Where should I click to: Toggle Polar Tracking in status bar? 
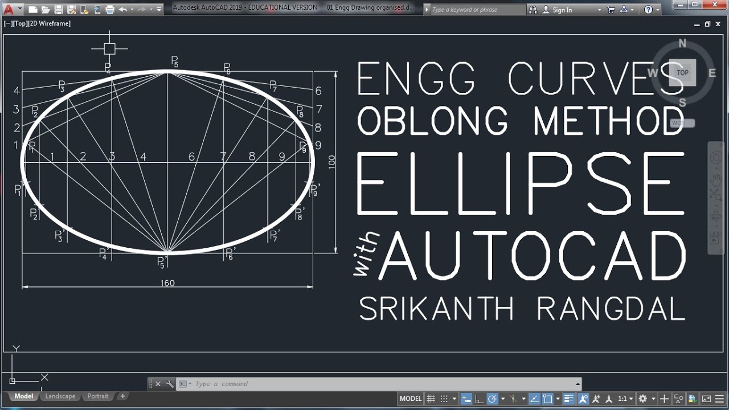(493, 399)
